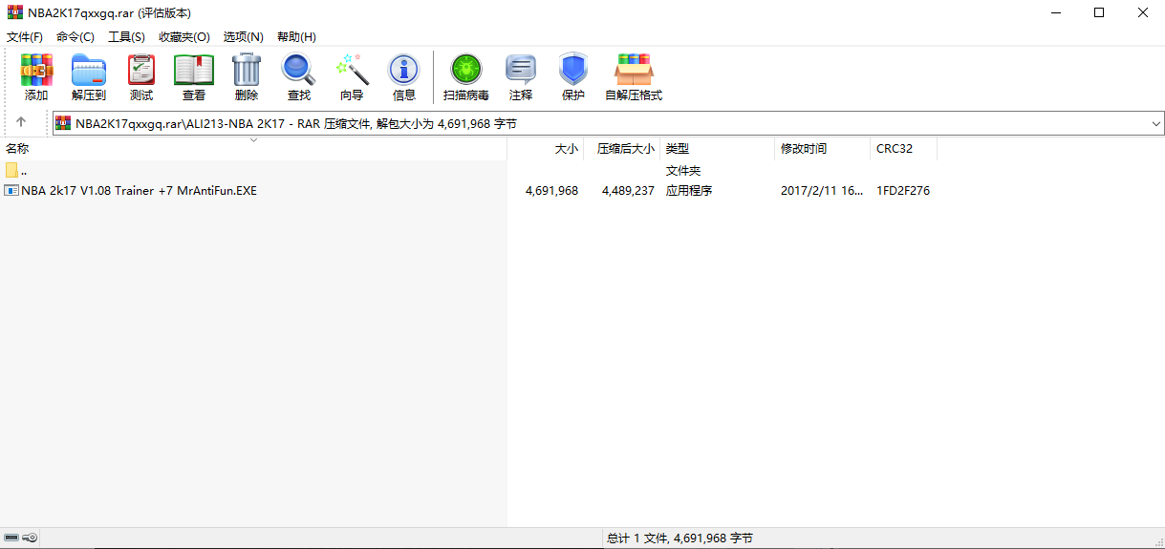Open the File (文件) menu

coord(25,36)
